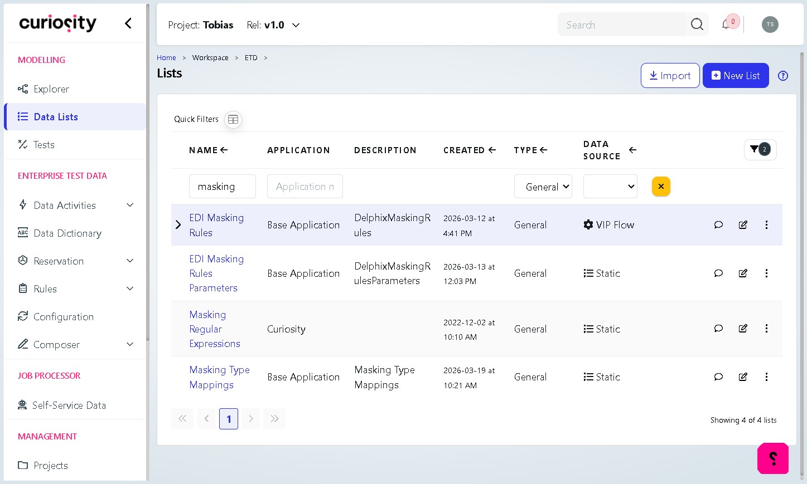The height and width of the screenshot is (484, 807).
Task: Open comments for EDI Masking Rules Parameters
Action: [x=718, y=273]
